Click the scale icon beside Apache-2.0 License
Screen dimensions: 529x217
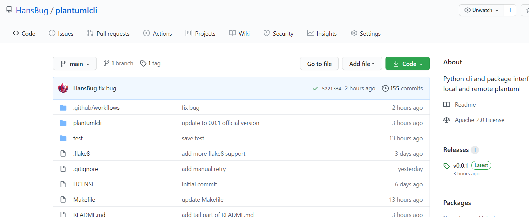coord(447,120)
